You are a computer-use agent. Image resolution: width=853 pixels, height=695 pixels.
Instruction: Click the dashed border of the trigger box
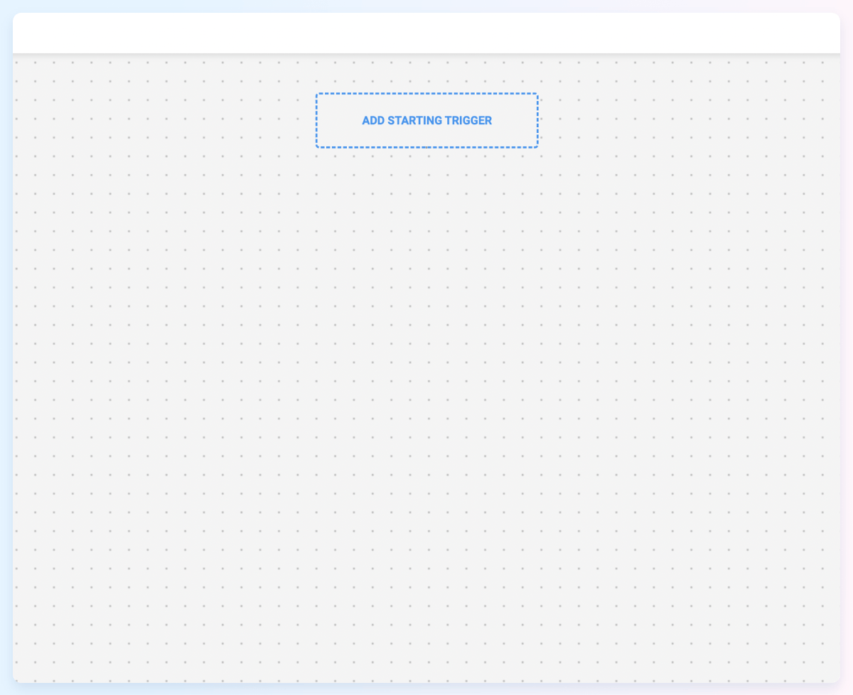tap(426, 93)
